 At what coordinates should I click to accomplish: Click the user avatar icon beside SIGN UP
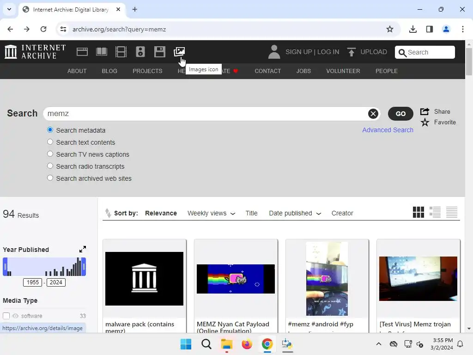tap(274, 52)
